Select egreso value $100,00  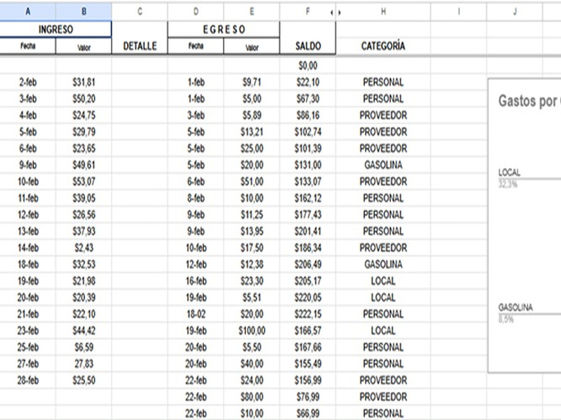click(x=251, y=330)
